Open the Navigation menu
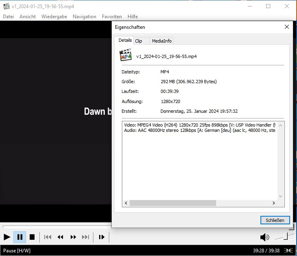The height and width of the screenshot is (256, 297). tap(85, 17)
